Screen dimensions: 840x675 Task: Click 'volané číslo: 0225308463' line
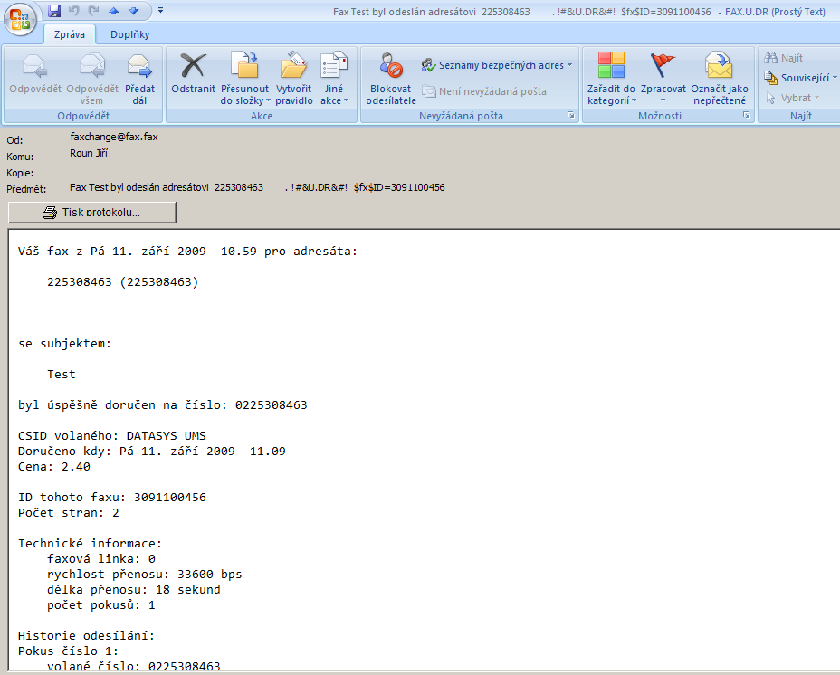(x=134, y=667)
